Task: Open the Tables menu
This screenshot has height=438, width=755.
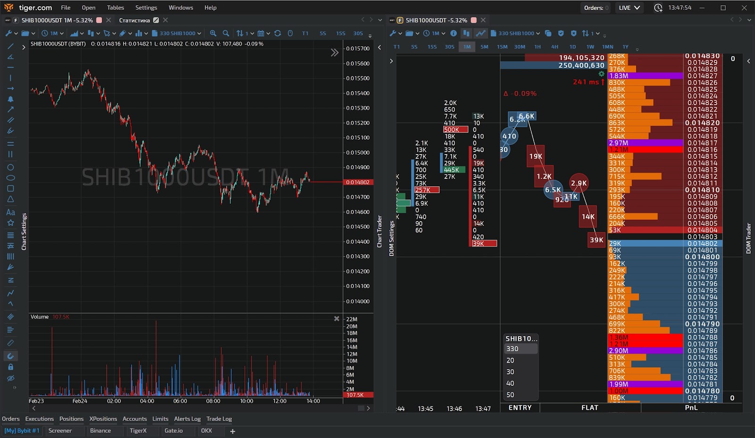Action: (x=115, y=8)
